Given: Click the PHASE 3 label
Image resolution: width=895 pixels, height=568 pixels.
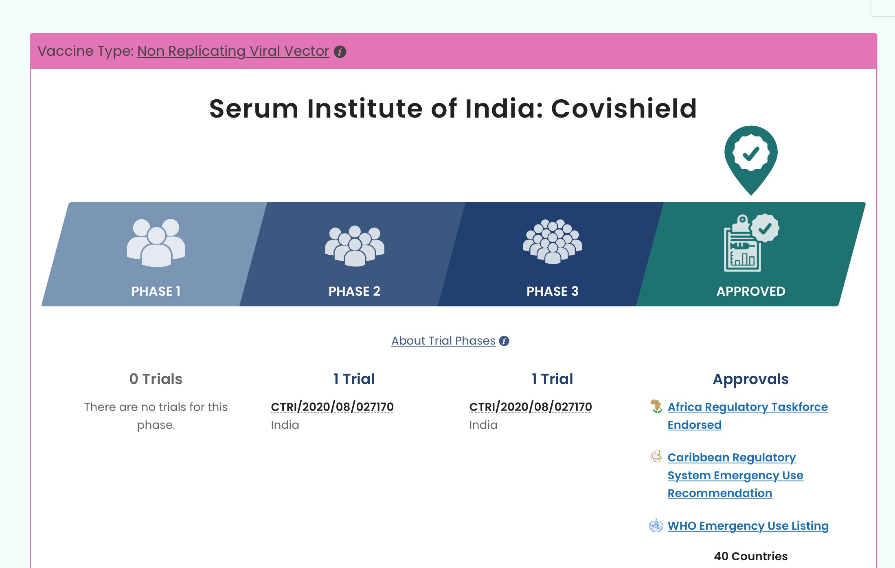Looking at the screenshot, I should click(553, 291).
